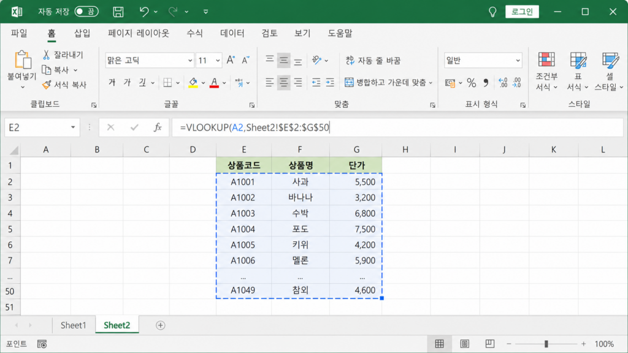This screenshot has height=353, width=628.
Task: Open the paste options dropdown arrow
Action: pyautogui.click(x=23, y=87)
